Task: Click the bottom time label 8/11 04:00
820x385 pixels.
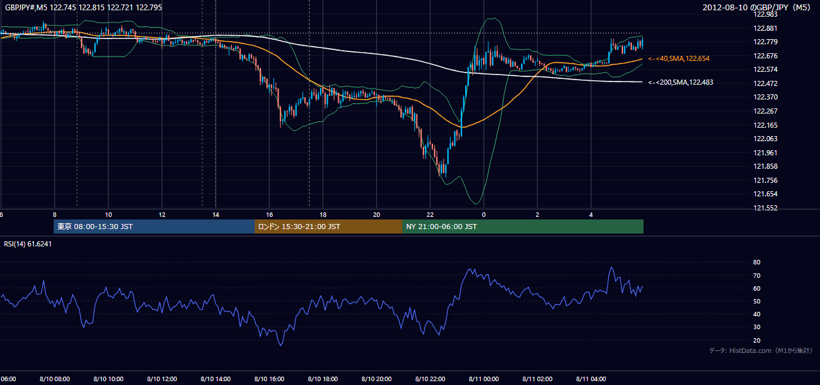Action: [591, 379]
